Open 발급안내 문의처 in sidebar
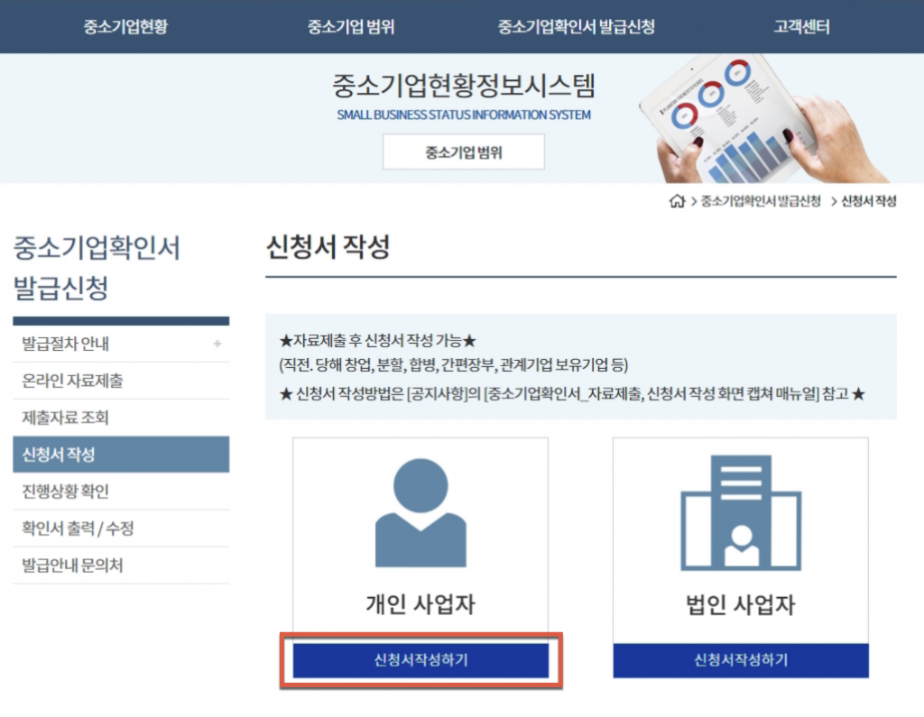924x717 pixels. 72,565
